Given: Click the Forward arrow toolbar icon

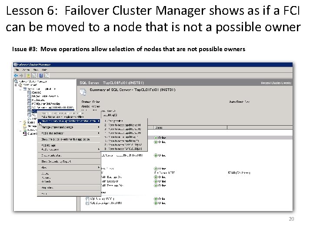Looking at the screenshot, I should (x=21, y=75).
